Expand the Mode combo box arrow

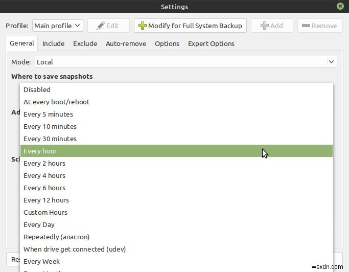[x=331, y=62]
